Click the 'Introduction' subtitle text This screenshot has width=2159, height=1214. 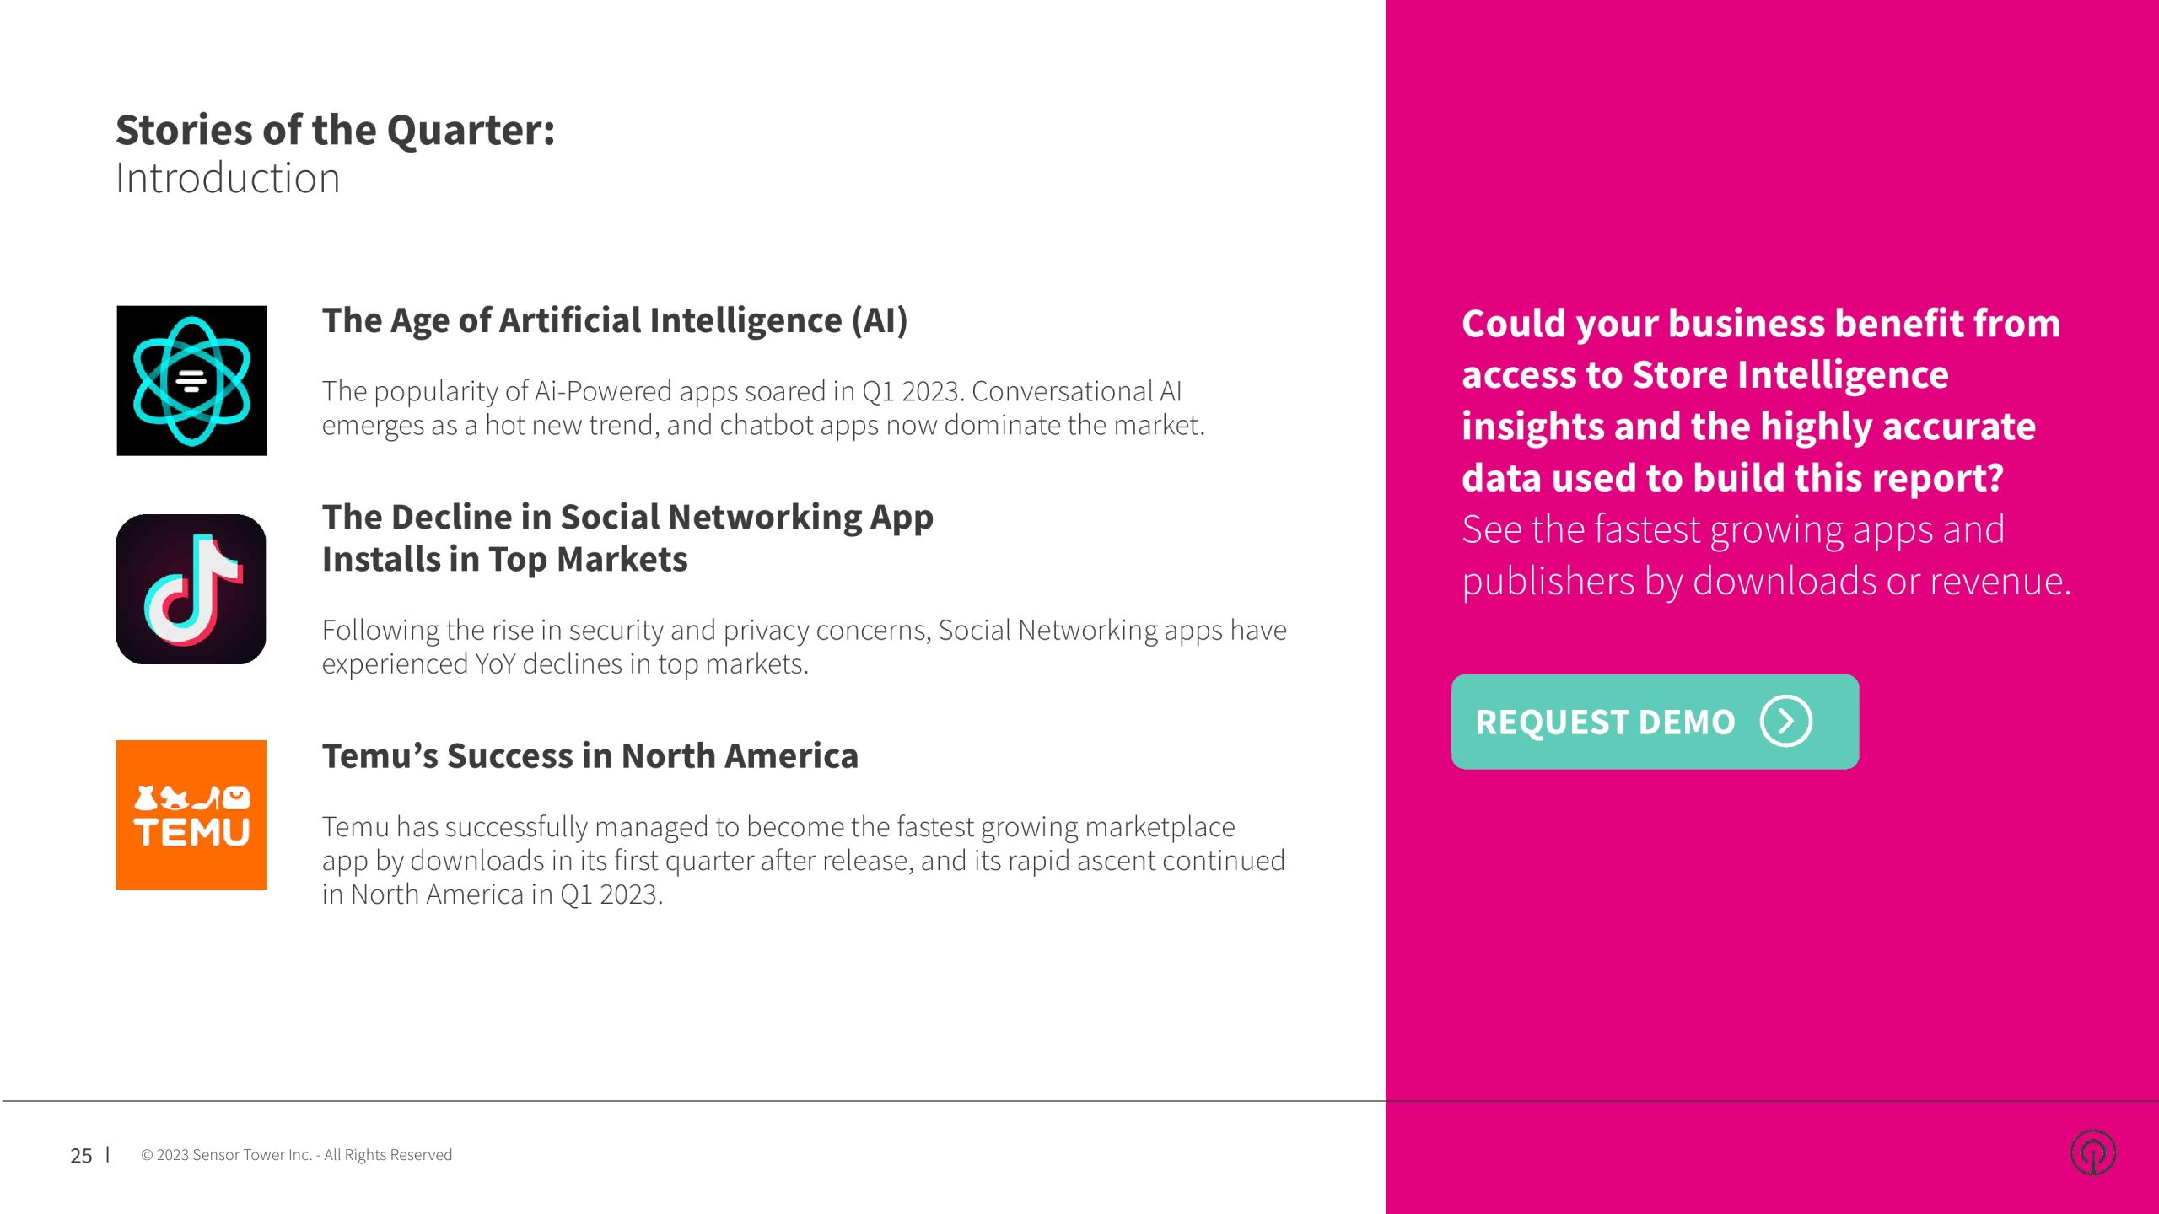(x=228, y=179)
